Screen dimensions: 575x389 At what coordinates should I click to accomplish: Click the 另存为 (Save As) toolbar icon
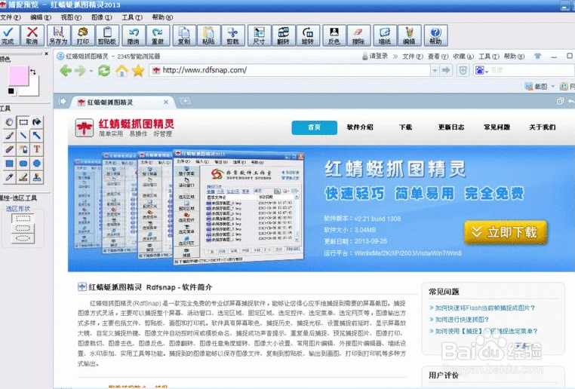pyautogui.click(x=58, y=35)
